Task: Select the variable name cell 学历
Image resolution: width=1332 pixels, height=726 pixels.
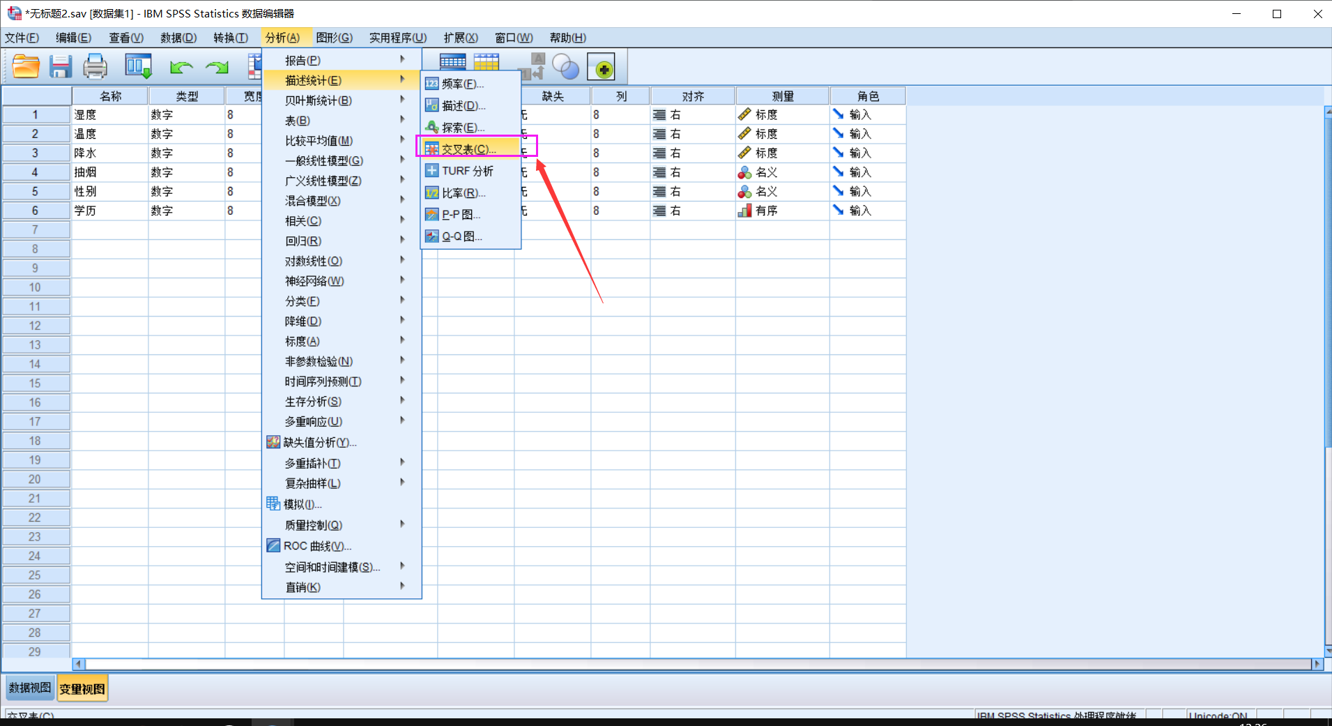Action: [x=109, y=211]
